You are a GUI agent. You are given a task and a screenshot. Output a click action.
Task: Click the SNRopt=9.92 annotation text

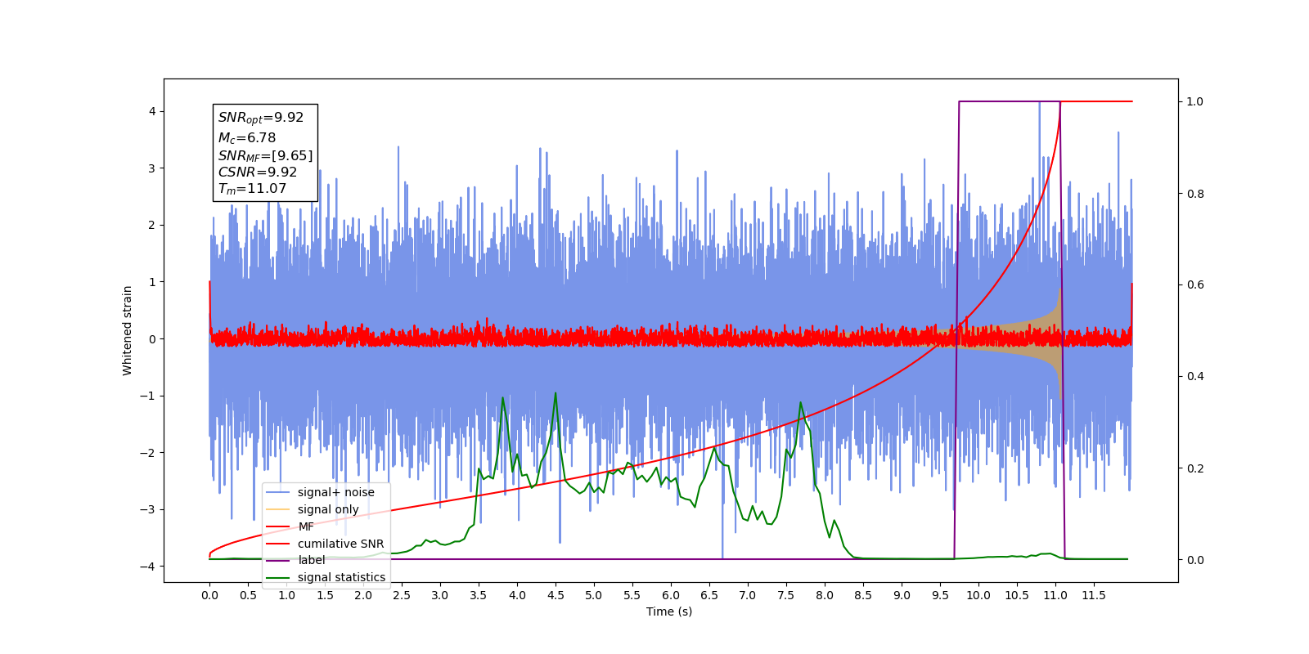(x=261, y=118)
